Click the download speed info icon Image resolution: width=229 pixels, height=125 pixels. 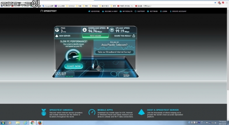108,28
